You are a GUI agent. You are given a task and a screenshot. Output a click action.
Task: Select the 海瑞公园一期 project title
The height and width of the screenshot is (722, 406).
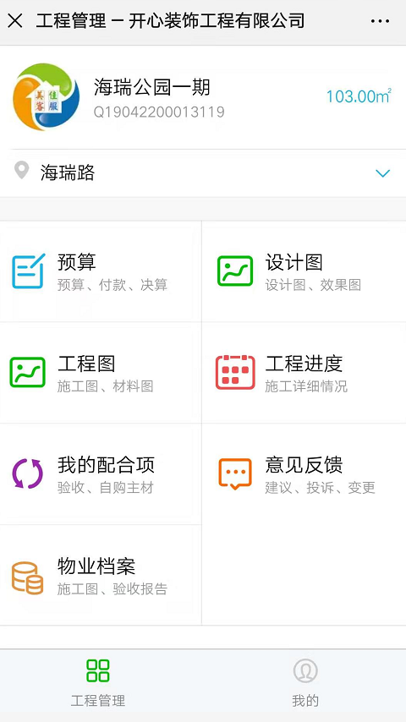tap(152, 87)
